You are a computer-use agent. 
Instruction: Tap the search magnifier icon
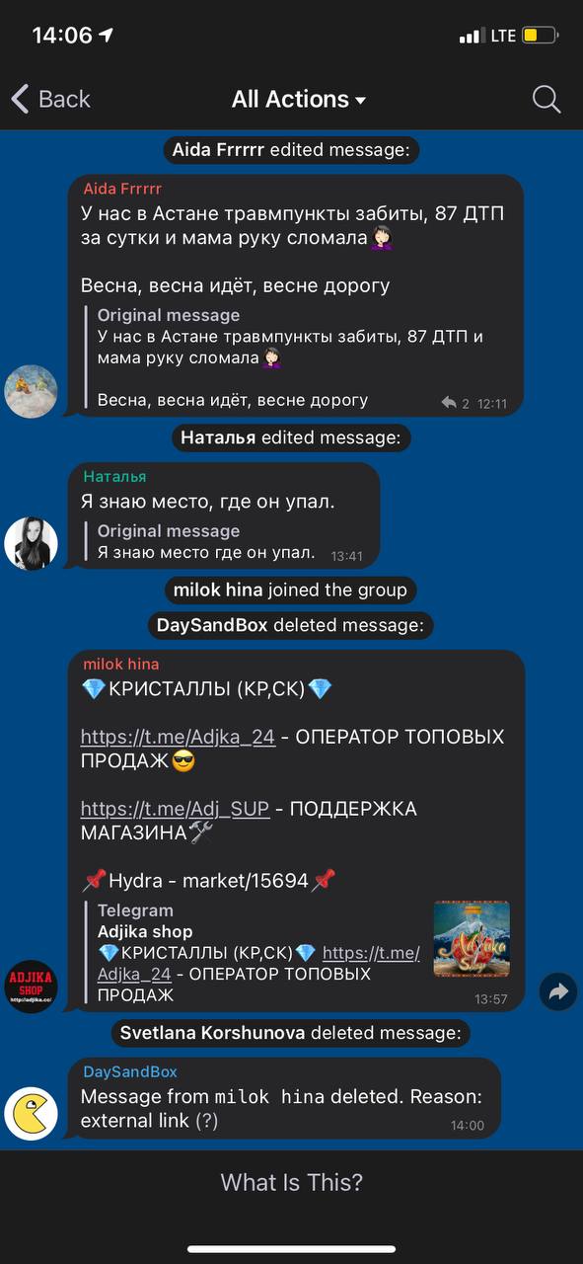click(546, 99)
